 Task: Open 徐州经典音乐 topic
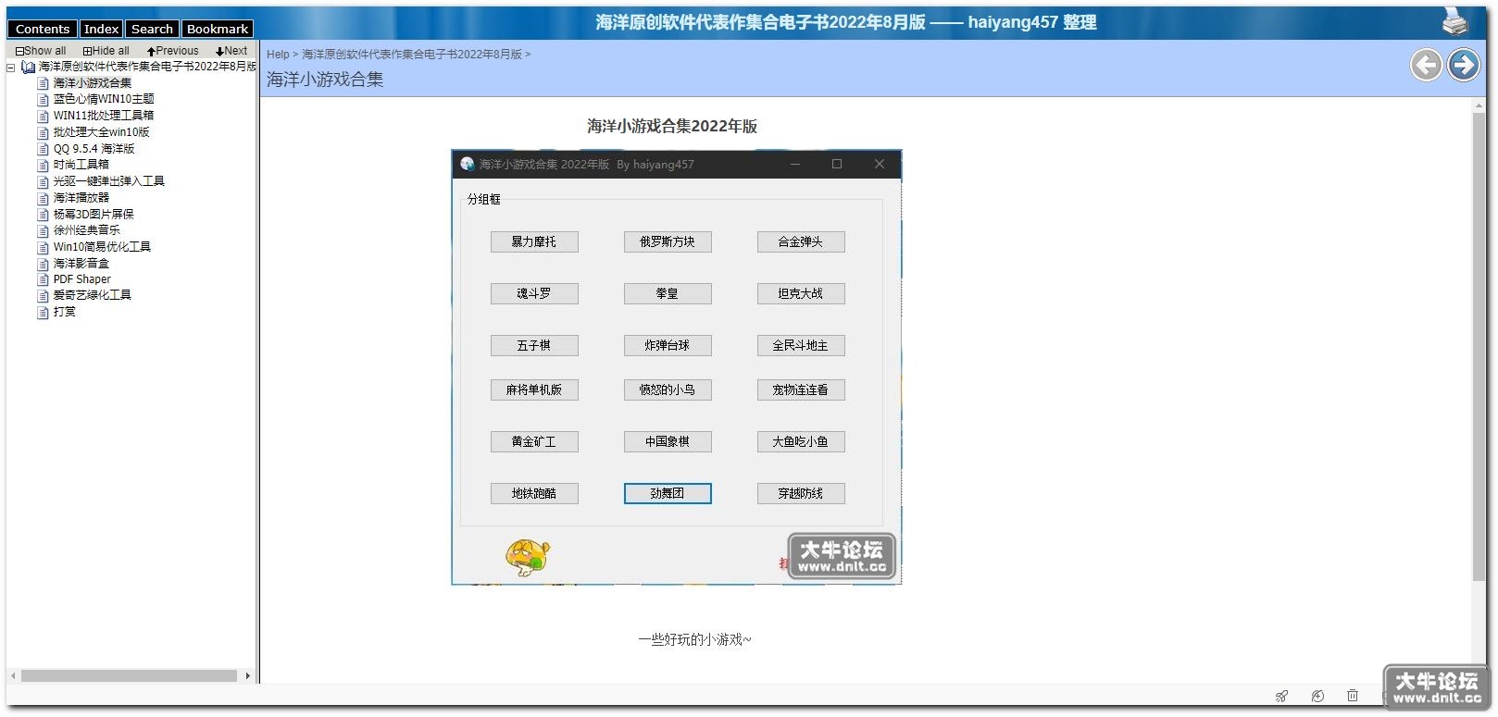coord(86,230)
